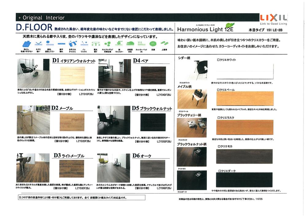307x217 pixels.
Task: Pick the クリエラスク orange wood swatch
Action: pos(245,127)
